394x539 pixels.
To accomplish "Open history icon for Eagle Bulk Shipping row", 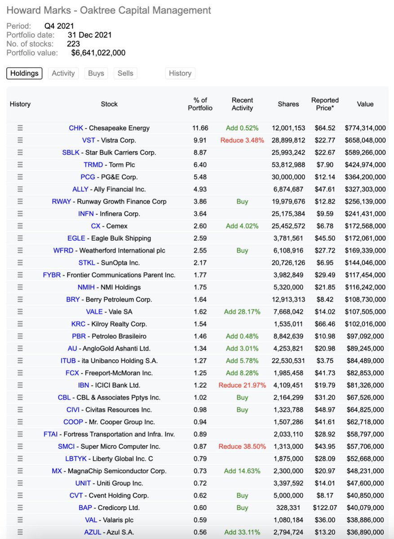I will coord(20,238).
